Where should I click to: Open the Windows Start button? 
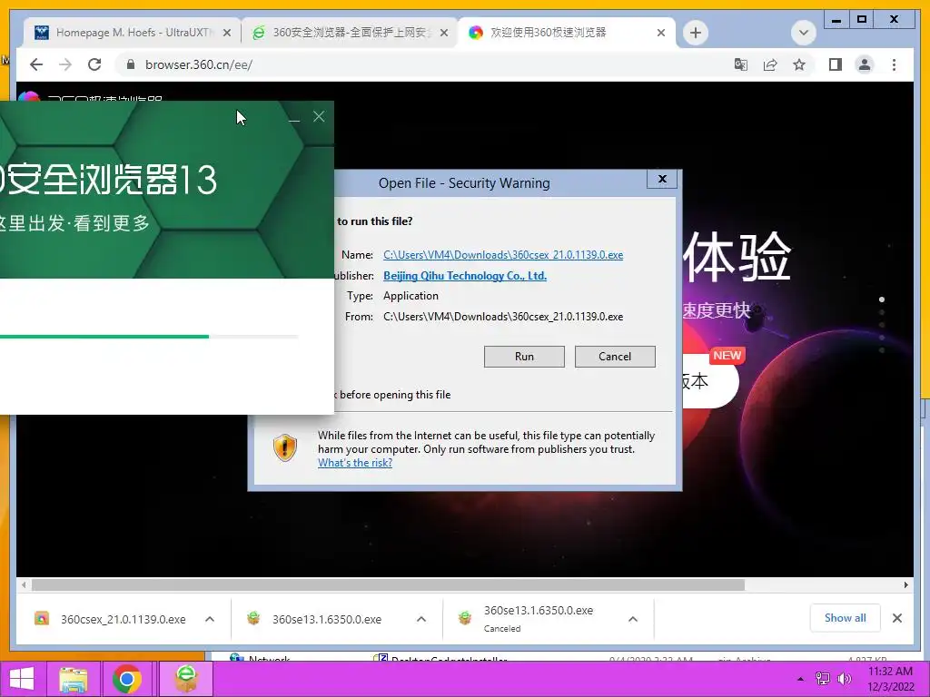22,679
